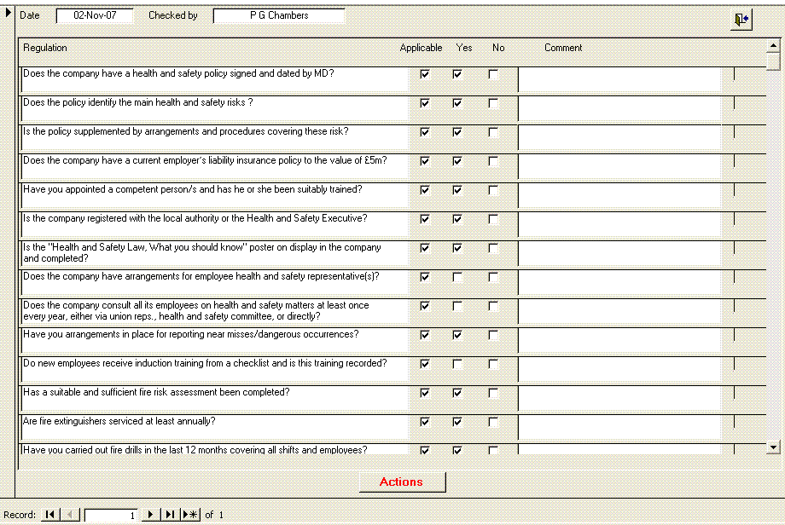Create a new record with the asterisk button
Image resolution: width=785 pixels, height=525 pixels.
pos(190,515)
